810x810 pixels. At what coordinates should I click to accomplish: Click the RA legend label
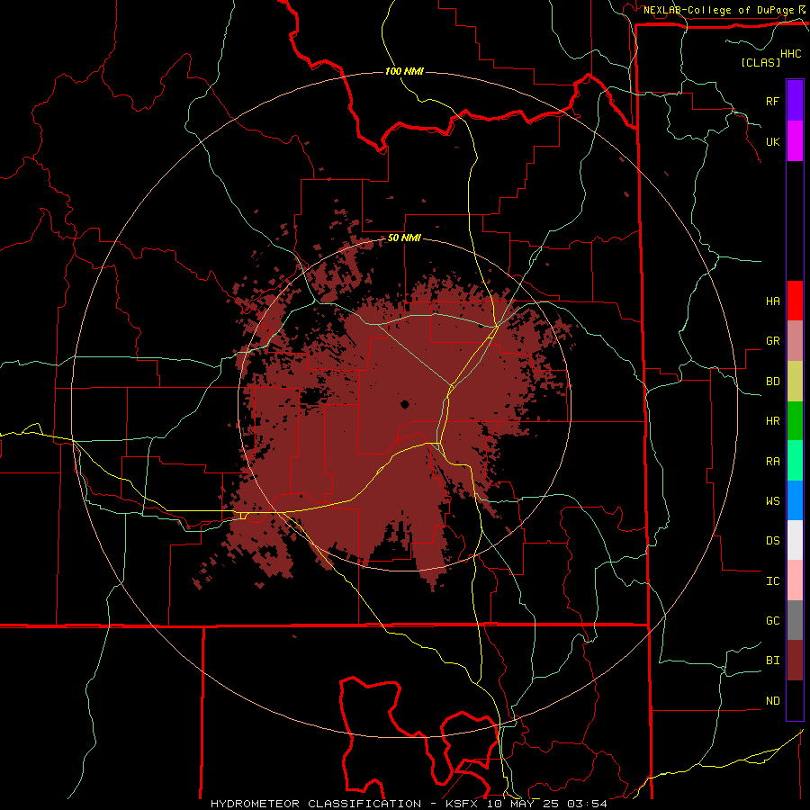coord(772,462)
